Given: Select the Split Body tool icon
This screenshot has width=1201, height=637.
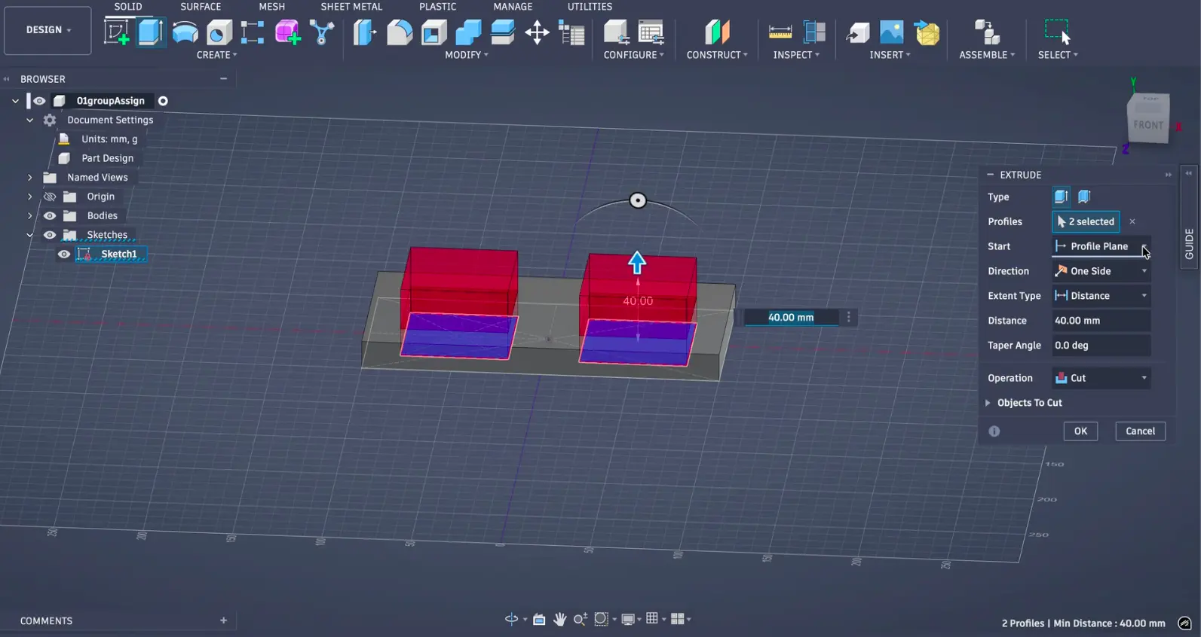Looking at the screenshot, I should point(502,32).
